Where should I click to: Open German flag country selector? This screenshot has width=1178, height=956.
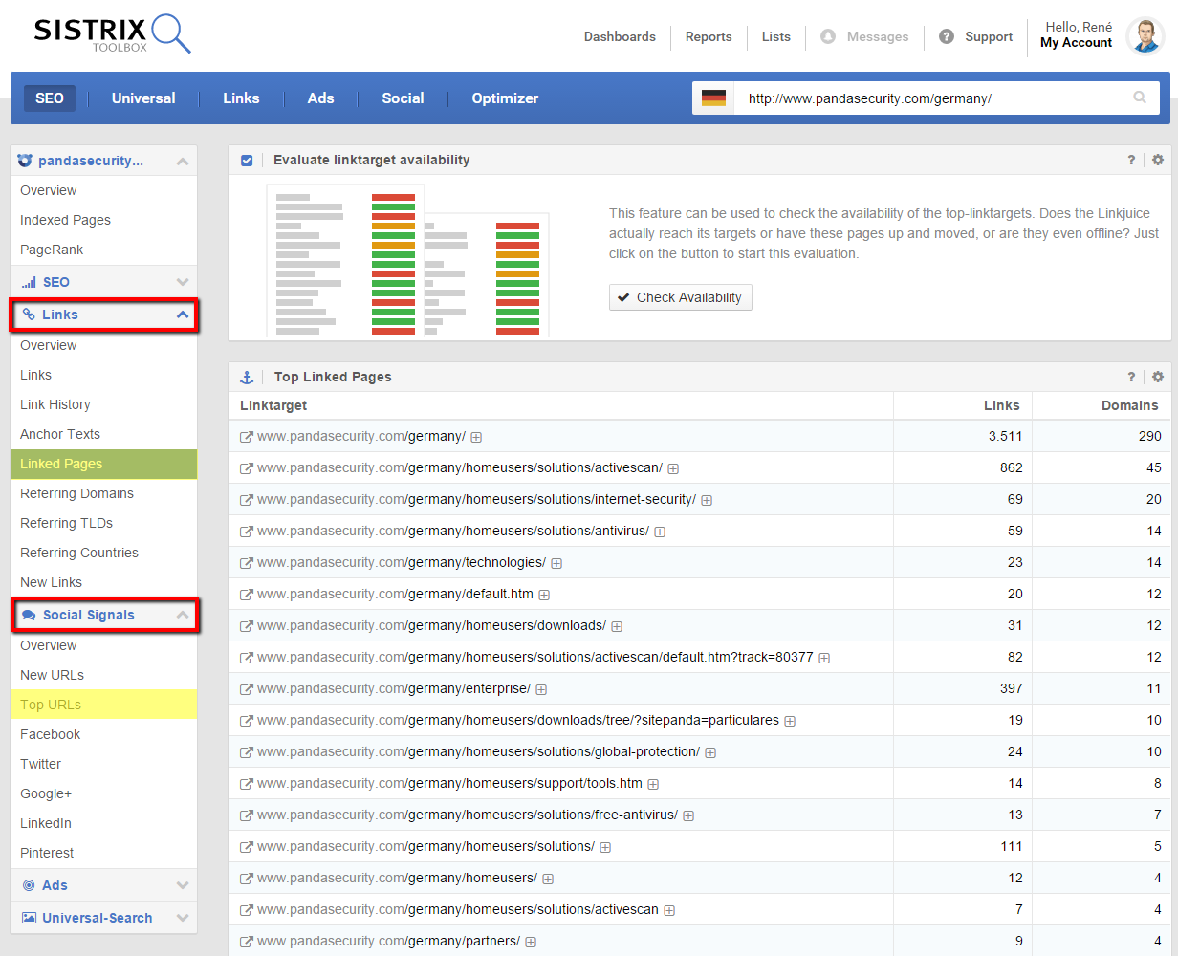(x=713, y=98)
